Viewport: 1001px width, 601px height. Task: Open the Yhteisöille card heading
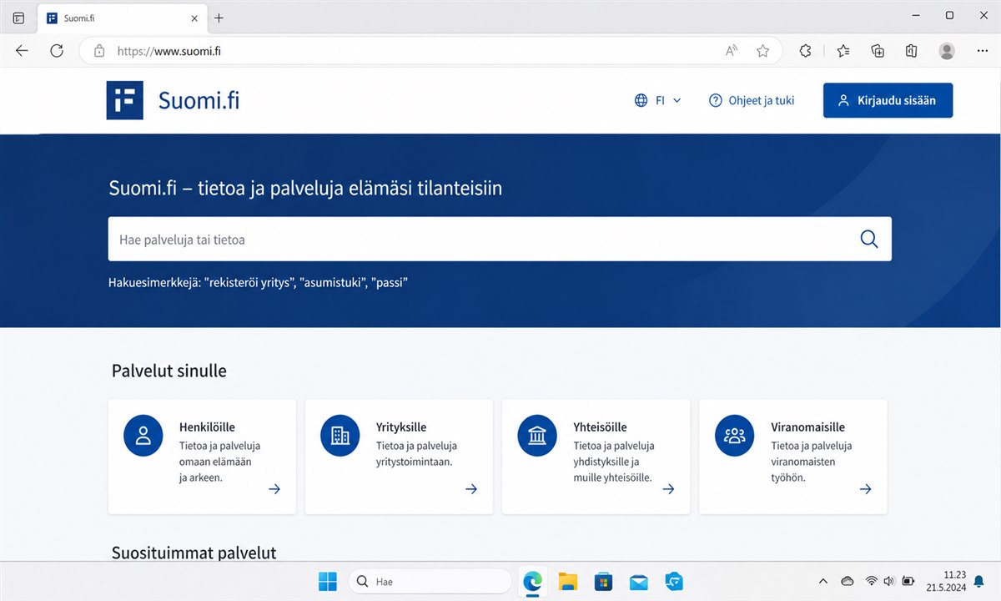click(600, 427)
